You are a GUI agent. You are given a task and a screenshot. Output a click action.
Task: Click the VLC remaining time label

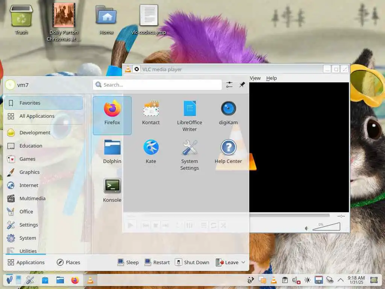[341, 216]
